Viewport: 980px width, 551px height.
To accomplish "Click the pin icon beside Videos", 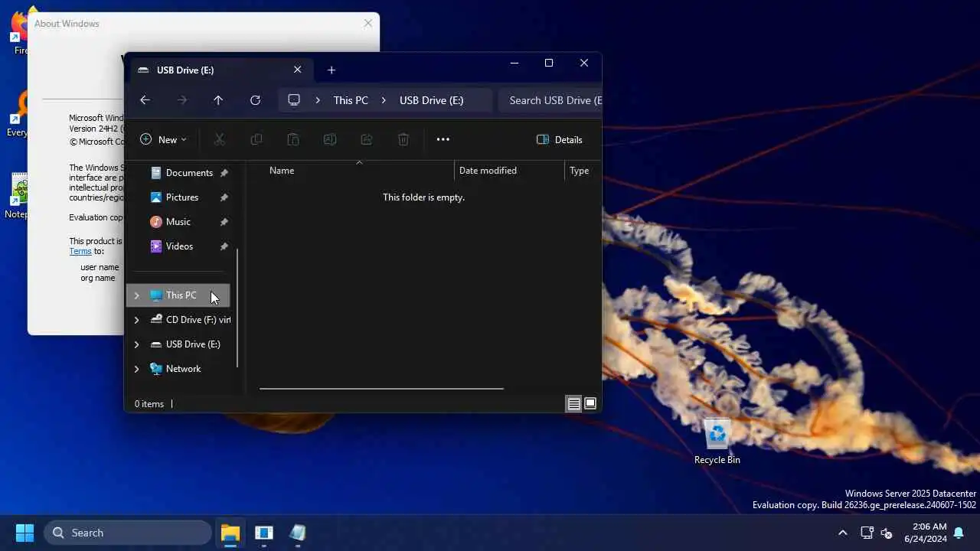I will point(224,246).
